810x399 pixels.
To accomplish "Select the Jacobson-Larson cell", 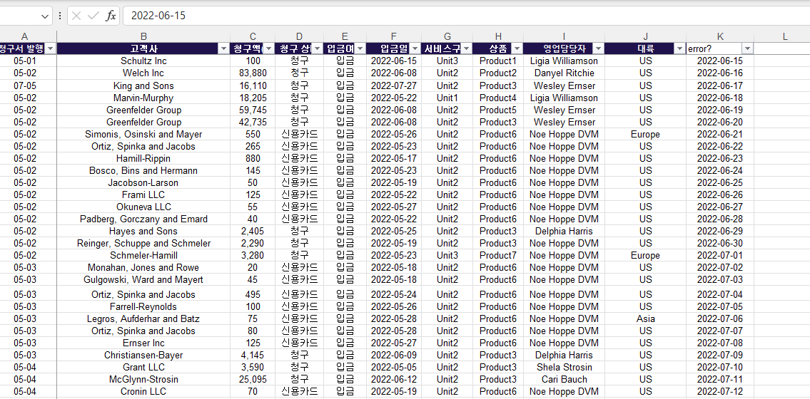I will pos(143,182).
